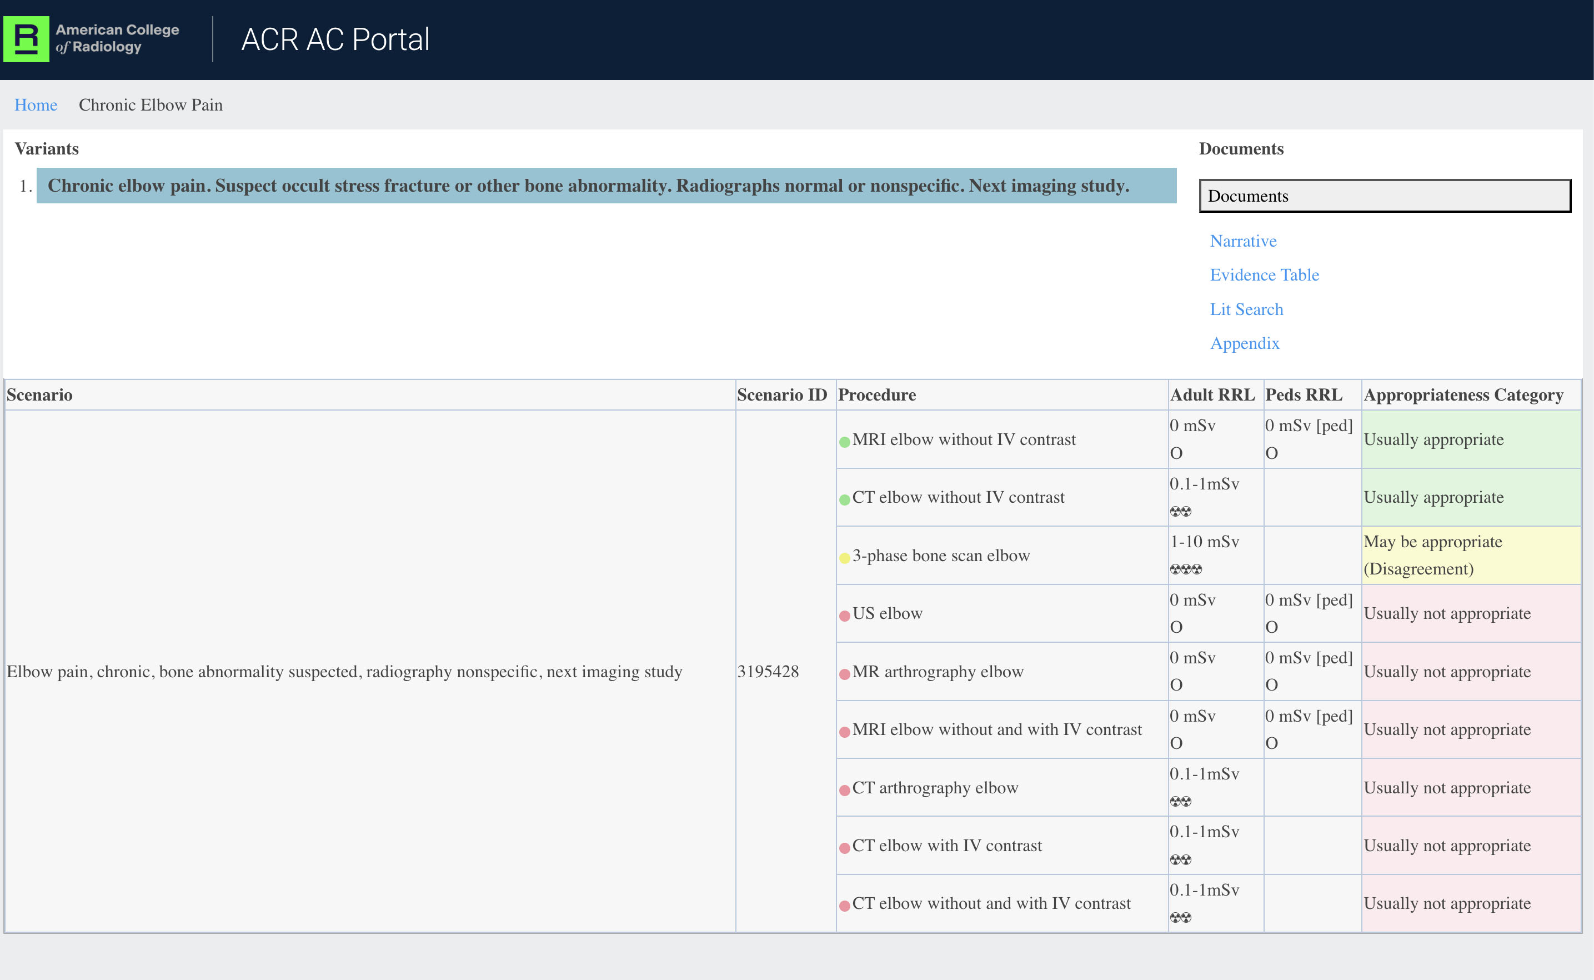Click the red dot beside CT elbow with IV contrast
1594x980 pixels.
(844, 848)
